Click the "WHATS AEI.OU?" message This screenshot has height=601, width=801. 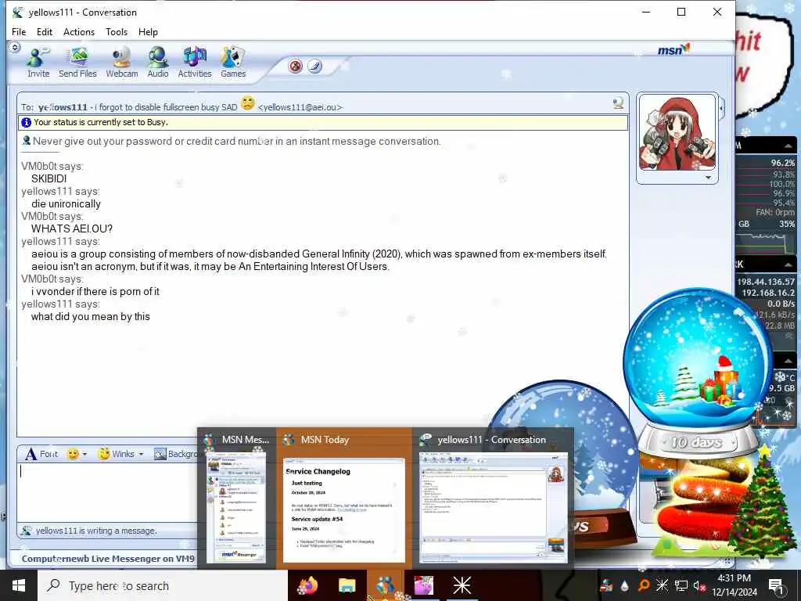tap(72, 229)
